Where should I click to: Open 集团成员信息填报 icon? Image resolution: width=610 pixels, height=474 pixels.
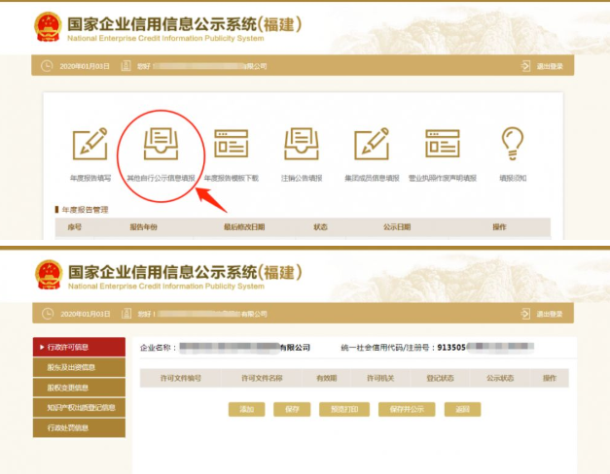point(372,145)
